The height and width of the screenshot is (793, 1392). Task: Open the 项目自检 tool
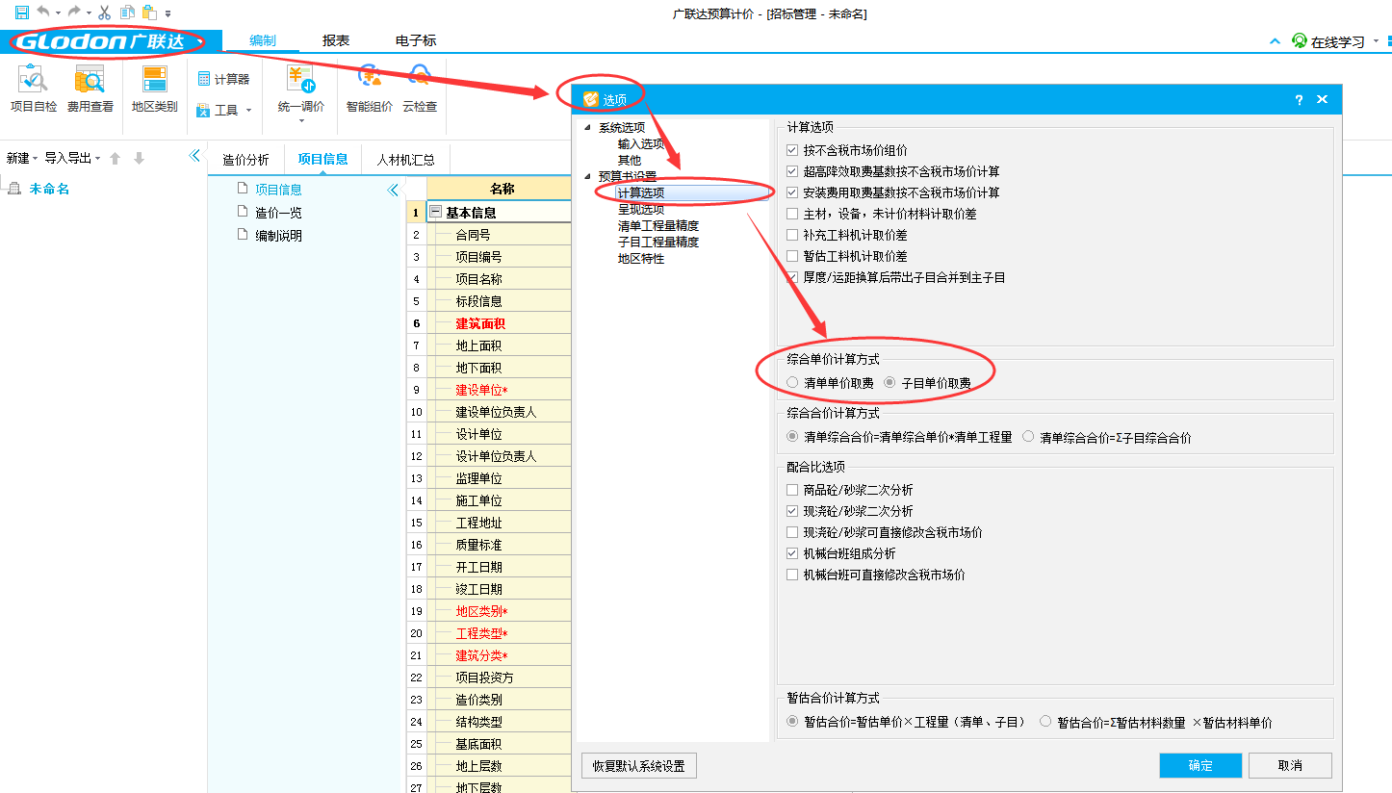click(34, 90)
